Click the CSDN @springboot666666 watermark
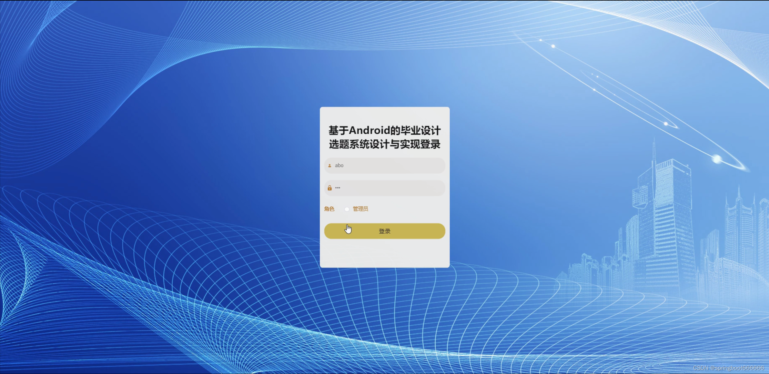769x374 pixels. point(728,368)
